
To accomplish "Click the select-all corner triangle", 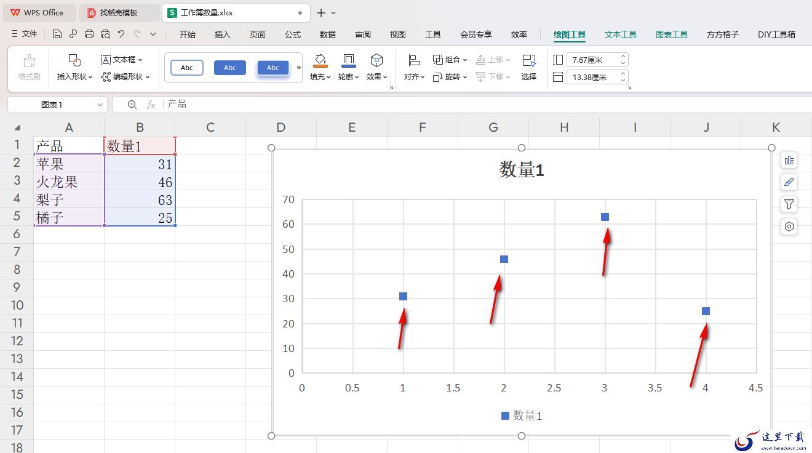I will point(17,128).
